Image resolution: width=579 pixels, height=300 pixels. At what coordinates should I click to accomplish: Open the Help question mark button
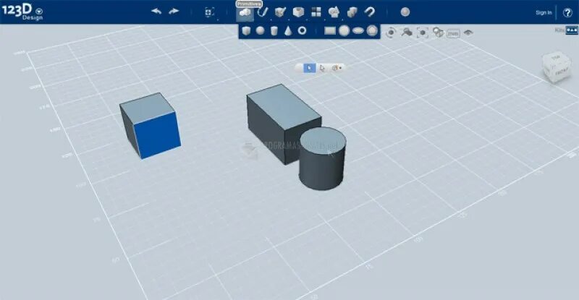[x=567, y=12]
